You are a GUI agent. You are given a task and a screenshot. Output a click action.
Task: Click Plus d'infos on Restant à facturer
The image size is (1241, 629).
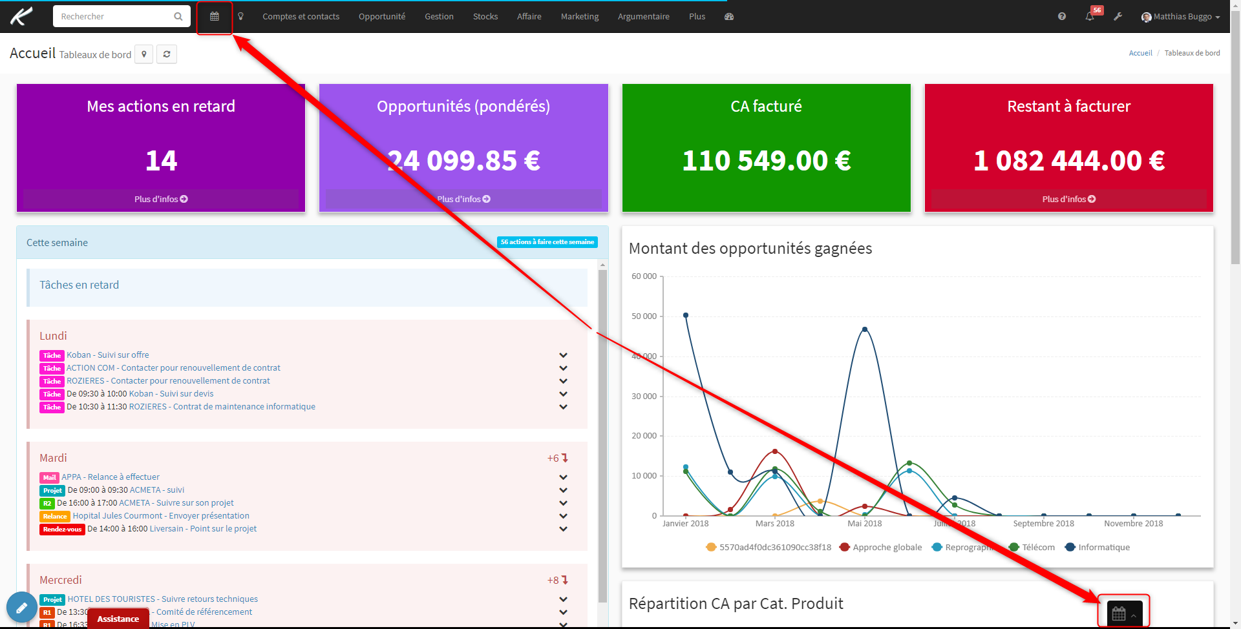pos(1068,199)
